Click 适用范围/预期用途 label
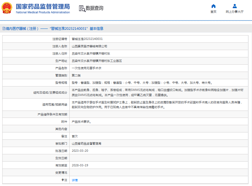The height and width of the screenshot is (186, 252). click(x=55, y=105)
